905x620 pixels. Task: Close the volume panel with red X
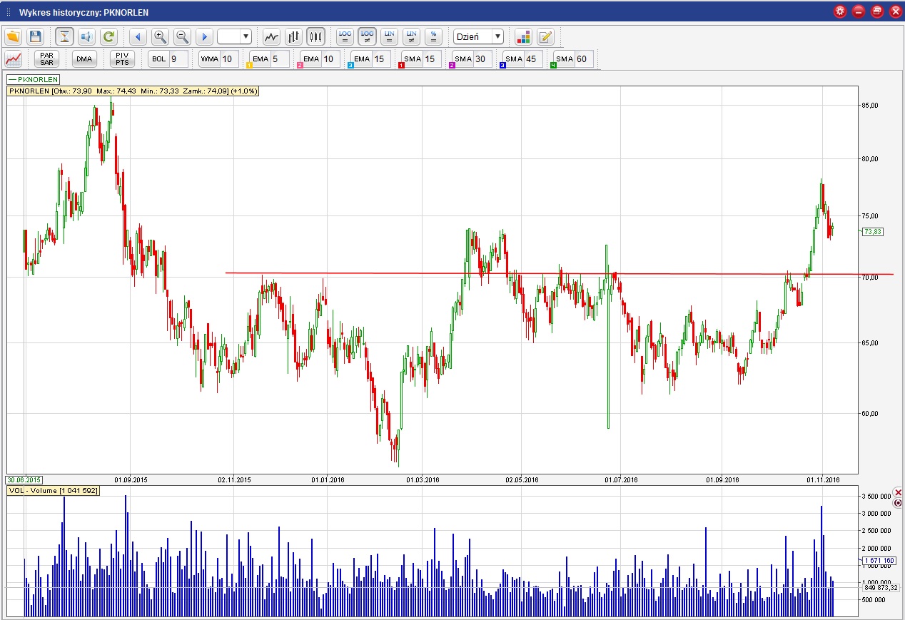[899, 492]
